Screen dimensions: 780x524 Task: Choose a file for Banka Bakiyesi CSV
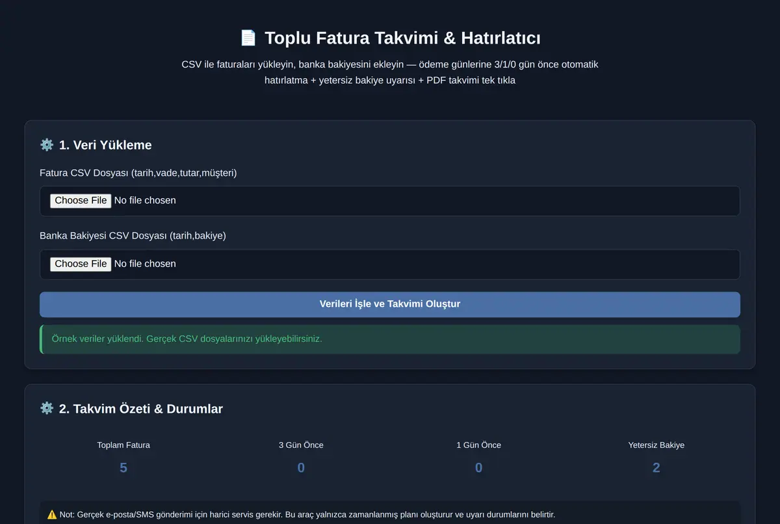tap(81, 263)
